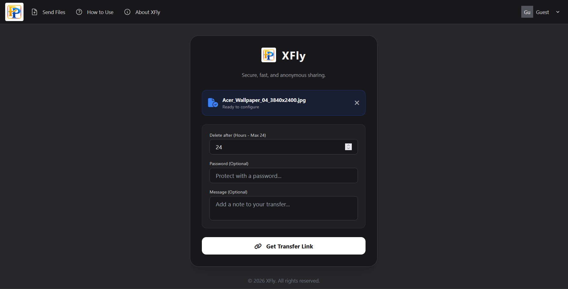Remove the Acer_Wallpaper_04 file from the transfer
The image size is (568, 289).
click(x=357, y=103)
